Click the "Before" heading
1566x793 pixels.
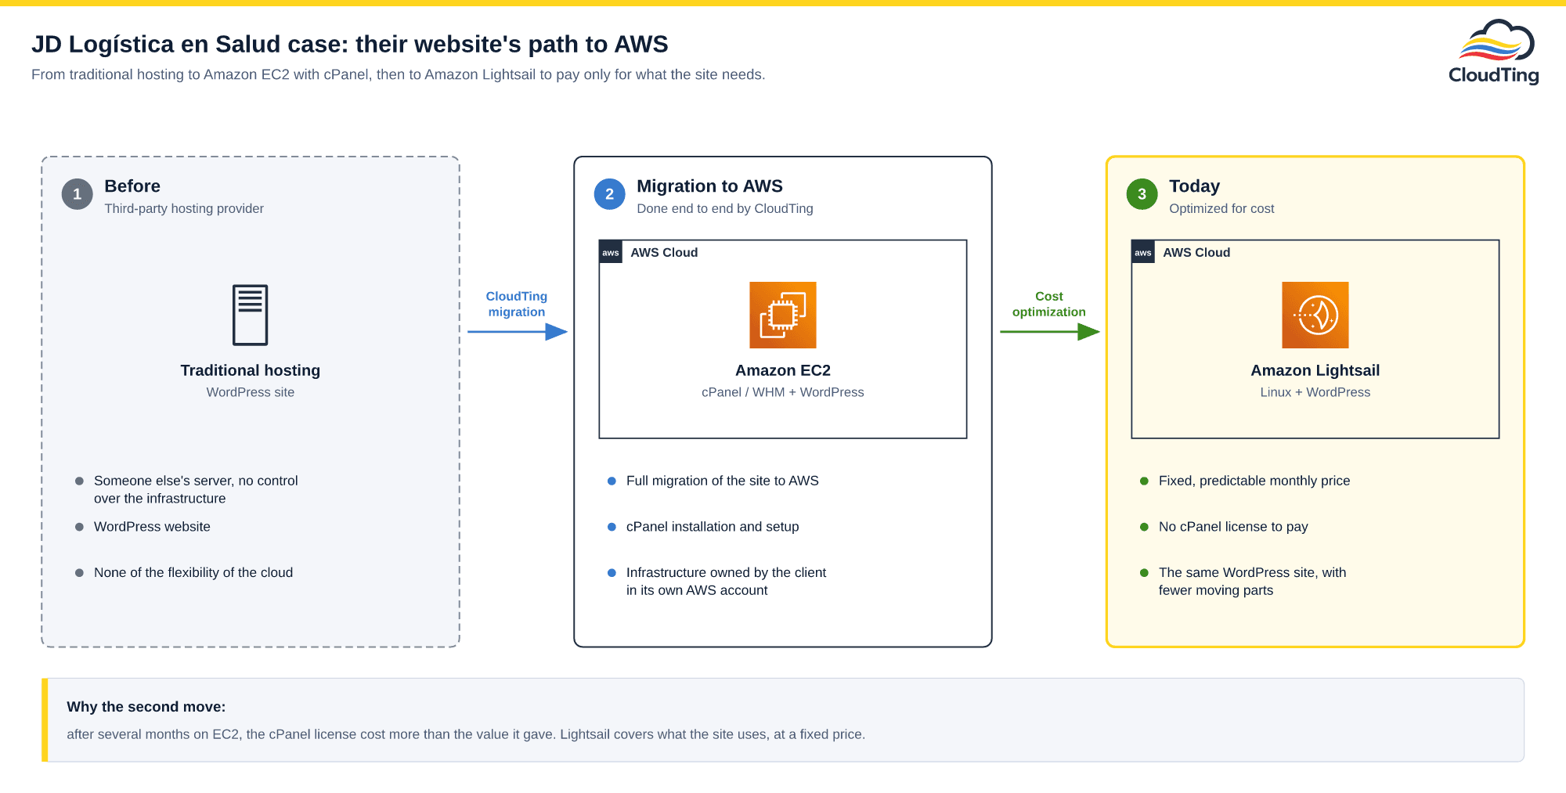(x=132, y=186)
